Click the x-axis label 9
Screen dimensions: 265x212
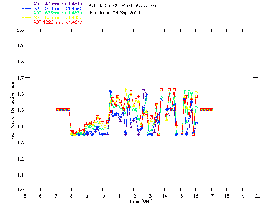tap(87, 196)
